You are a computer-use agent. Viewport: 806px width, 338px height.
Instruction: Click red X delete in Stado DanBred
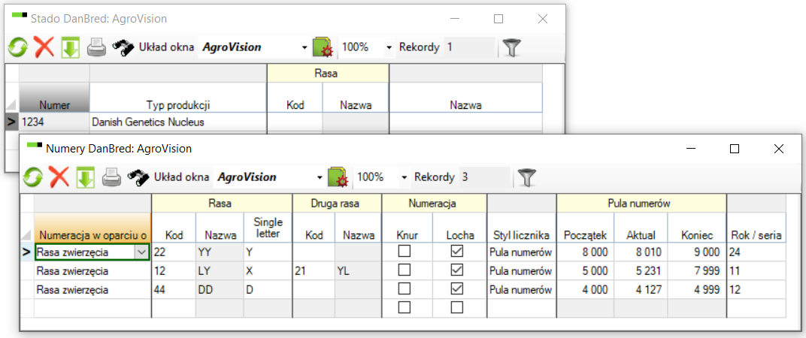click(x=44, y=47)
